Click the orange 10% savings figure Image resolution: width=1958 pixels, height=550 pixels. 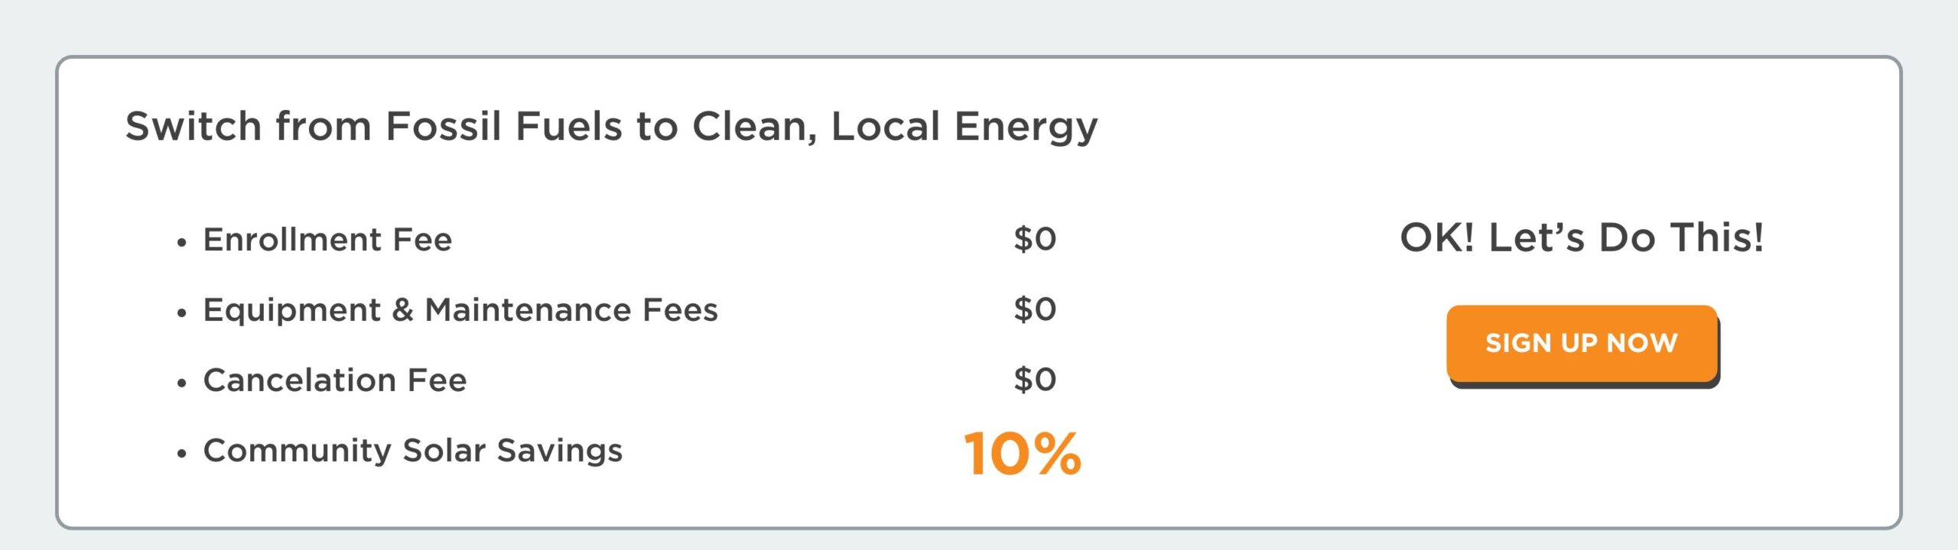1022,454
